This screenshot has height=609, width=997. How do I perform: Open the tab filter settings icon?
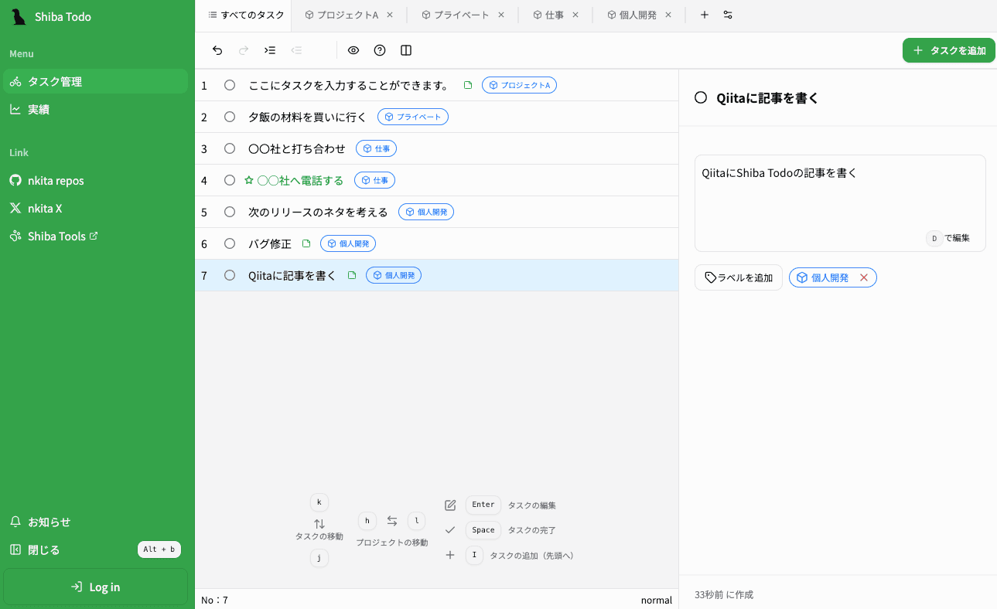pos(728,14)
